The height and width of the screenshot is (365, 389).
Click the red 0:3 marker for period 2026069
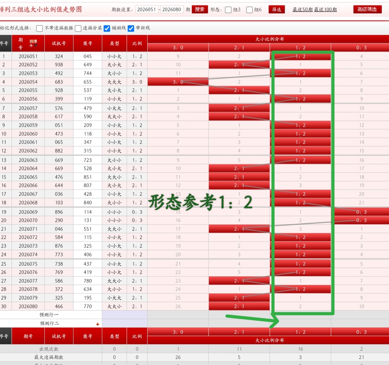coord(361,212)
